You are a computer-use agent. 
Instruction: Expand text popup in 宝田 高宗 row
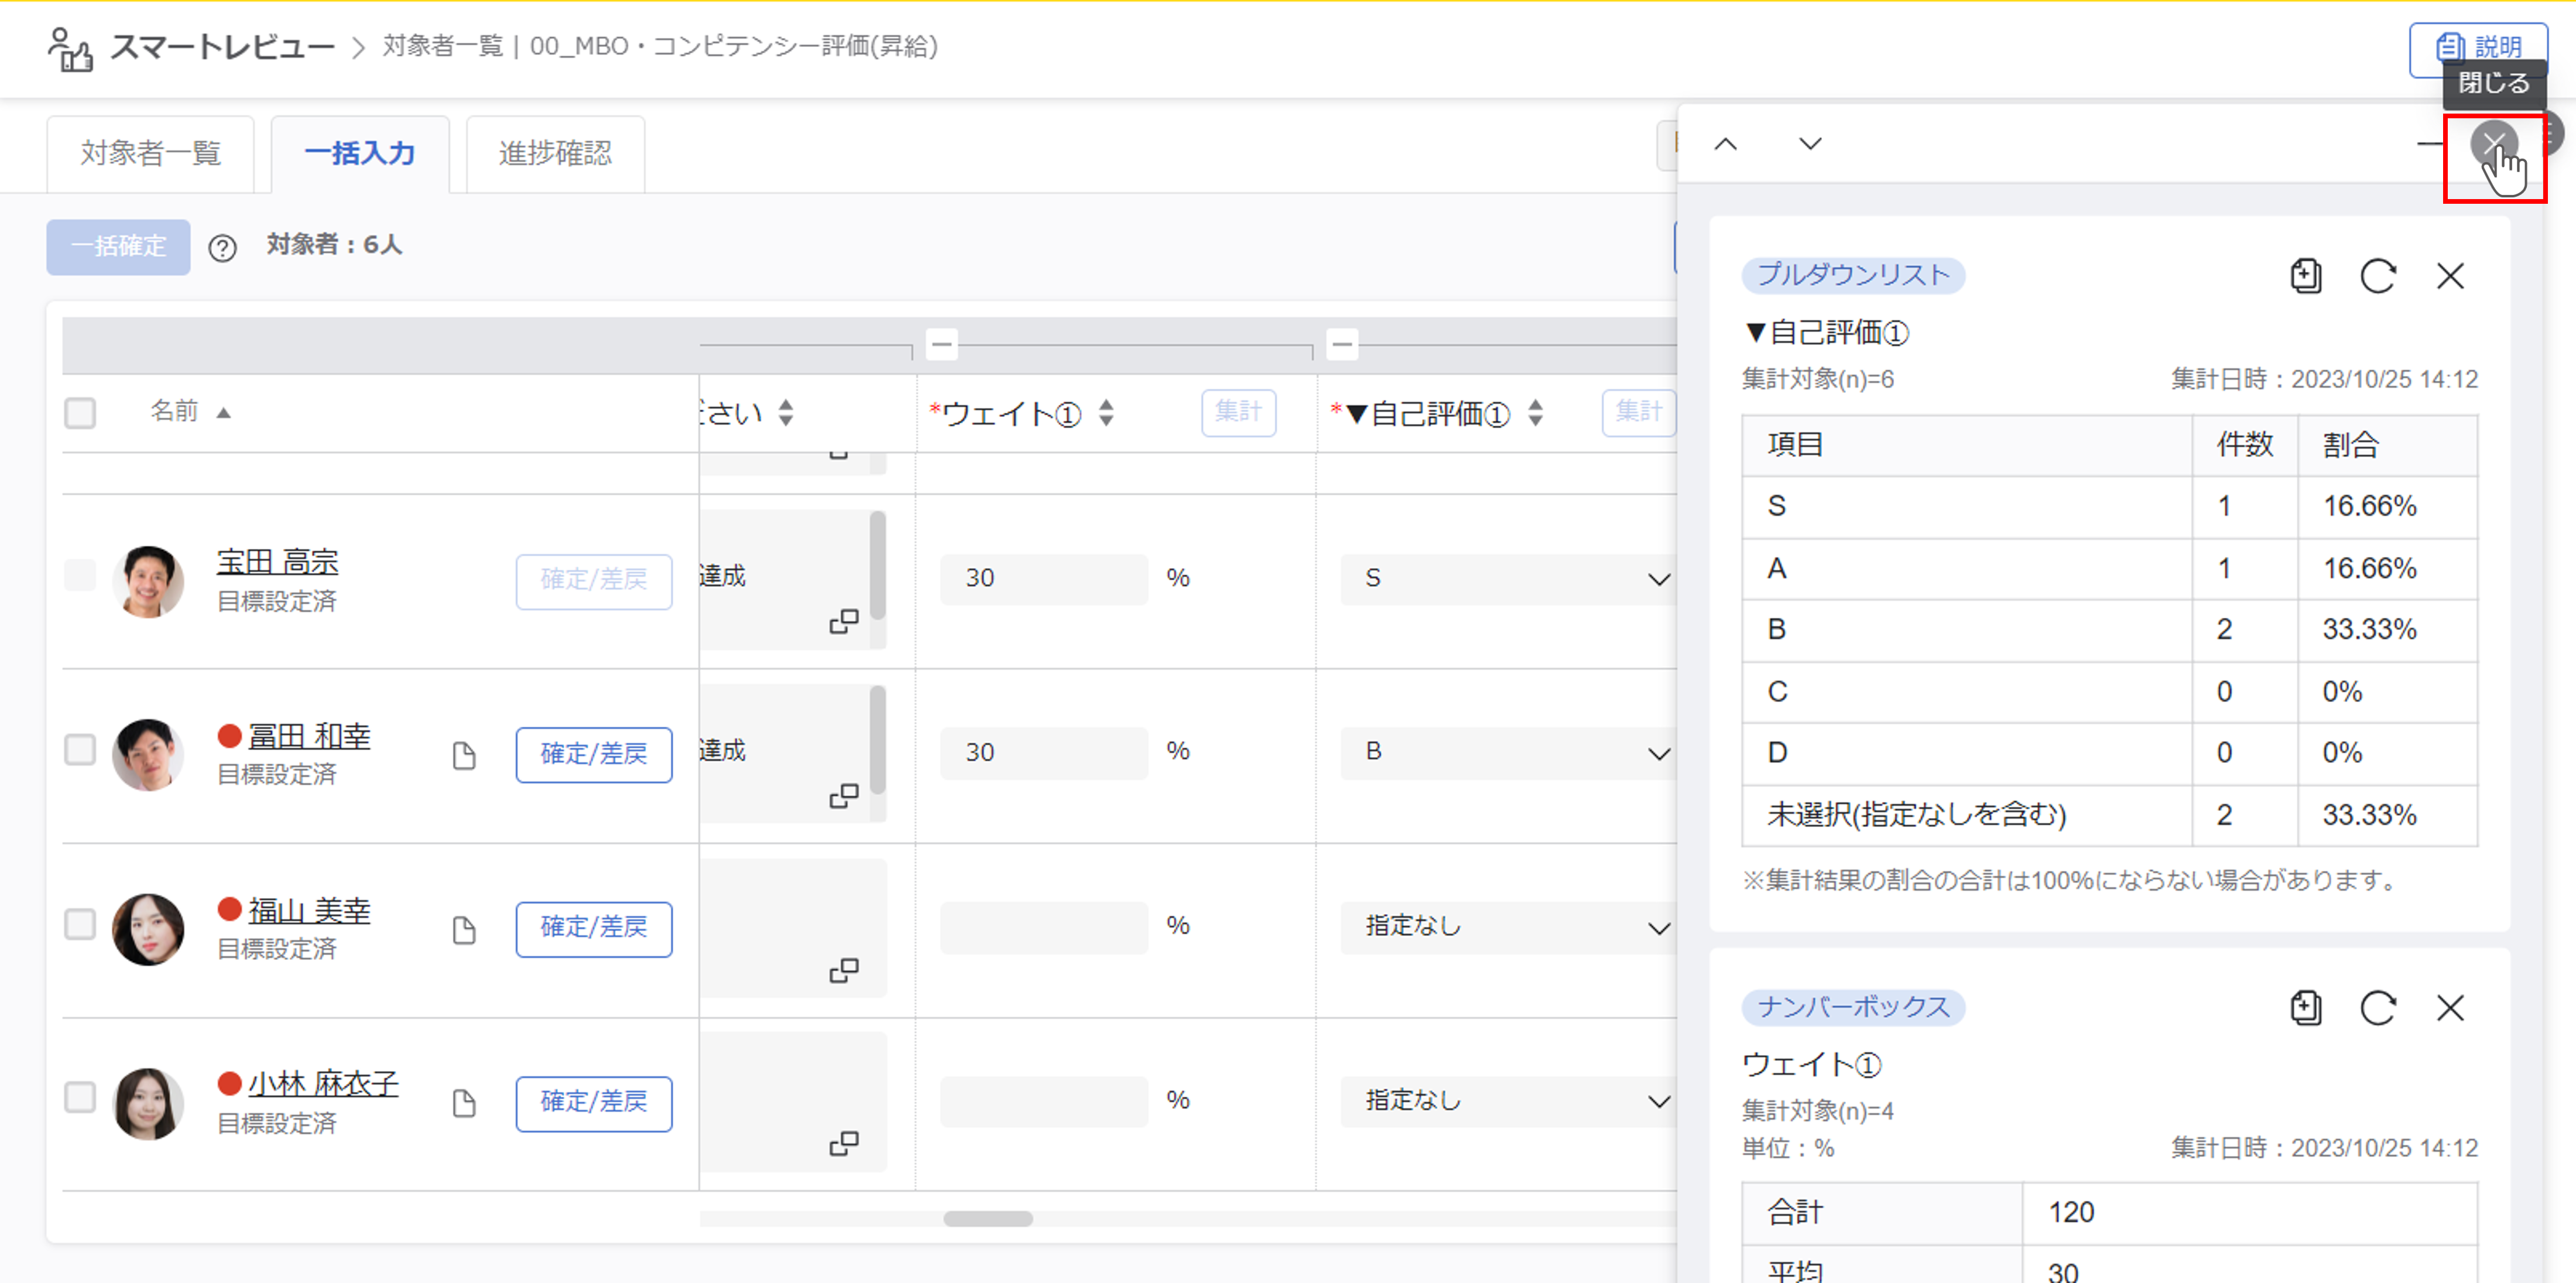click(844, 622)
